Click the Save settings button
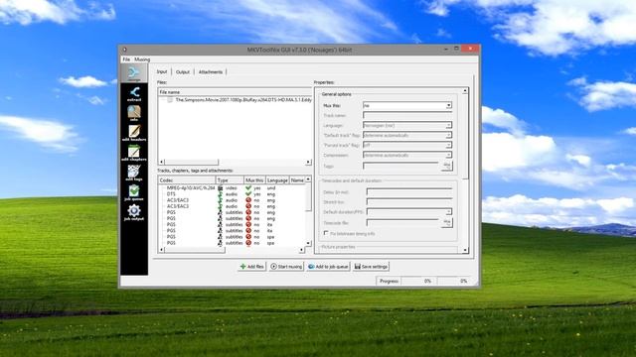 pyautogui.click(x=371, y=267)
